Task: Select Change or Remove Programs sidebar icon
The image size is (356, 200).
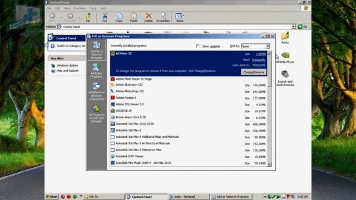Action: (96, 51)
